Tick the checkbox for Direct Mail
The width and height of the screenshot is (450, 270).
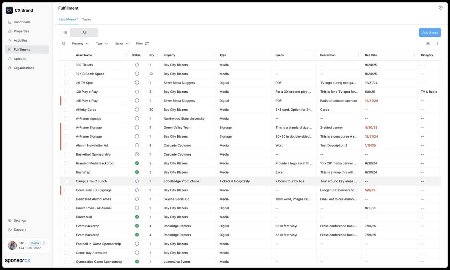(x=66, y=217)
